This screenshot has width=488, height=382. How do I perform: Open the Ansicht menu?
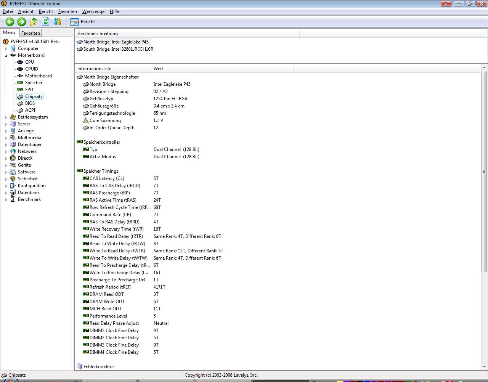(x=26, y=11)
